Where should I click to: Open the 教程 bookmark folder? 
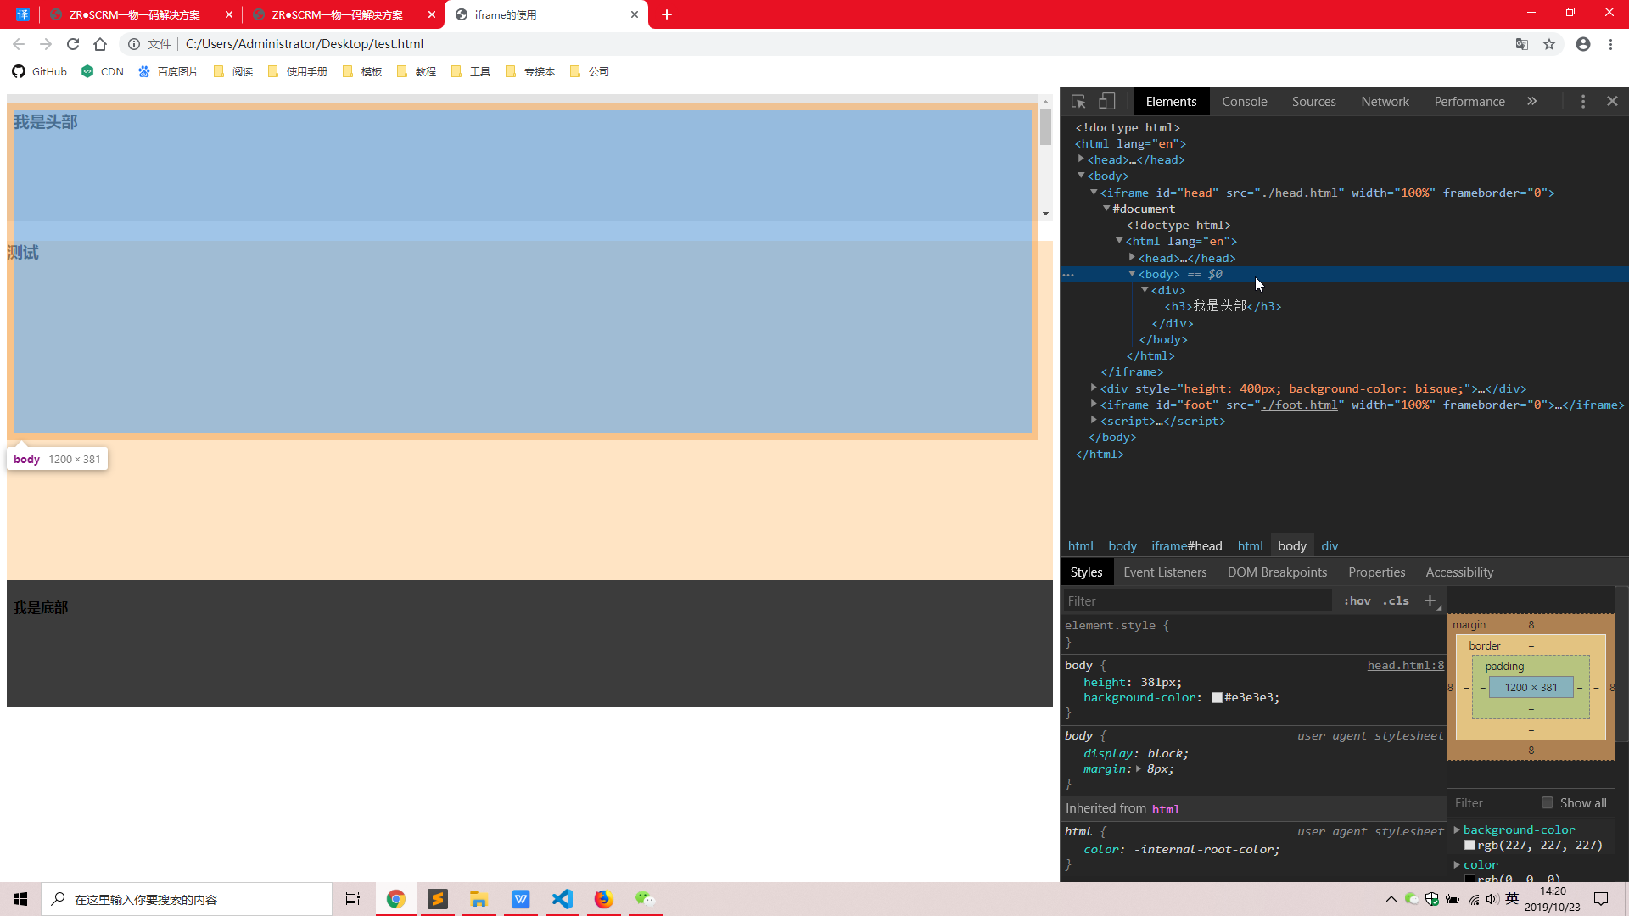(417, 72)
